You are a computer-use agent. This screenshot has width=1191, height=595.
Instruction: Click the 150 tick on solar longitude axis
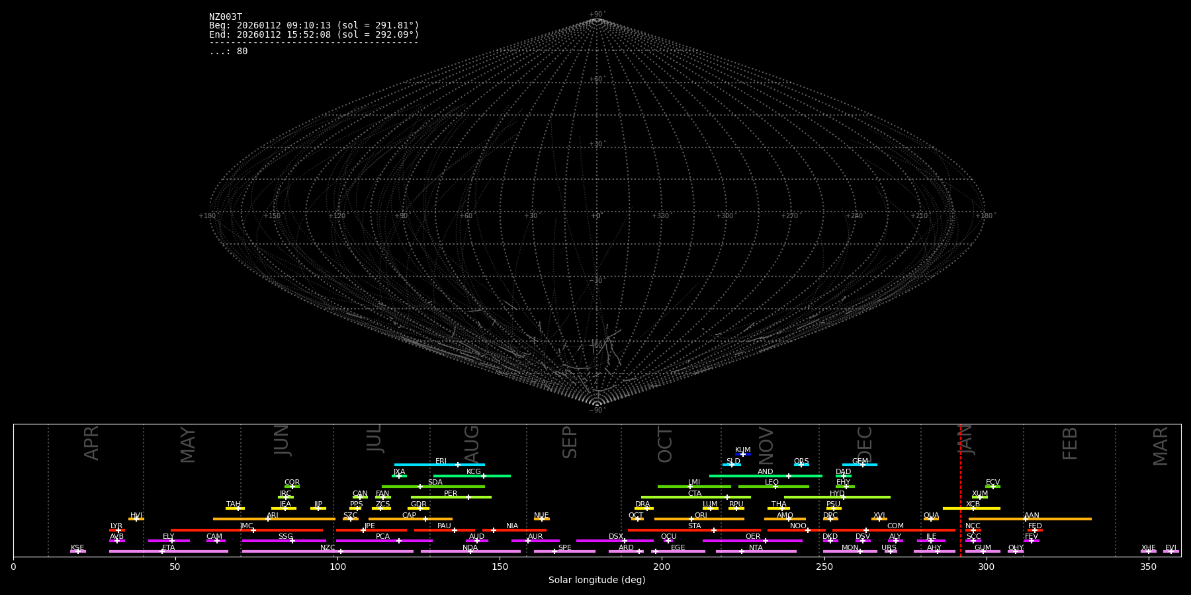tap(500, 567)
